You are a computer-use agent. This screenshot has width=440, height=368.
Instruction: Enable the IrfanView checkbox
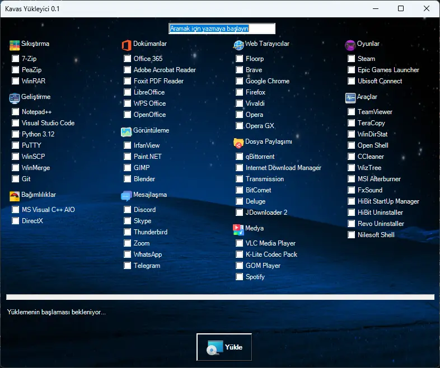coord(128,145)
